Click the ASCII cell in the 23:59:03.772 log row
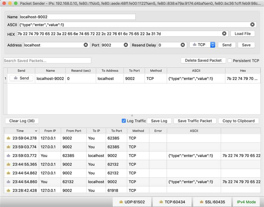The height and width of the screenshot is (207, 264). 194,156
